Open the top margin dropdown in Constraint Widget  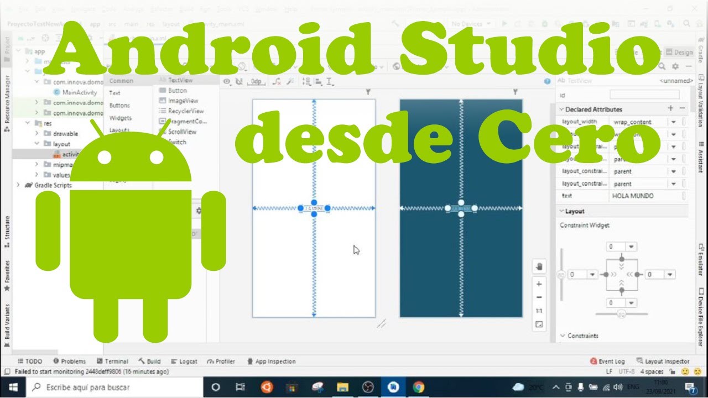[x=631, y=247]
